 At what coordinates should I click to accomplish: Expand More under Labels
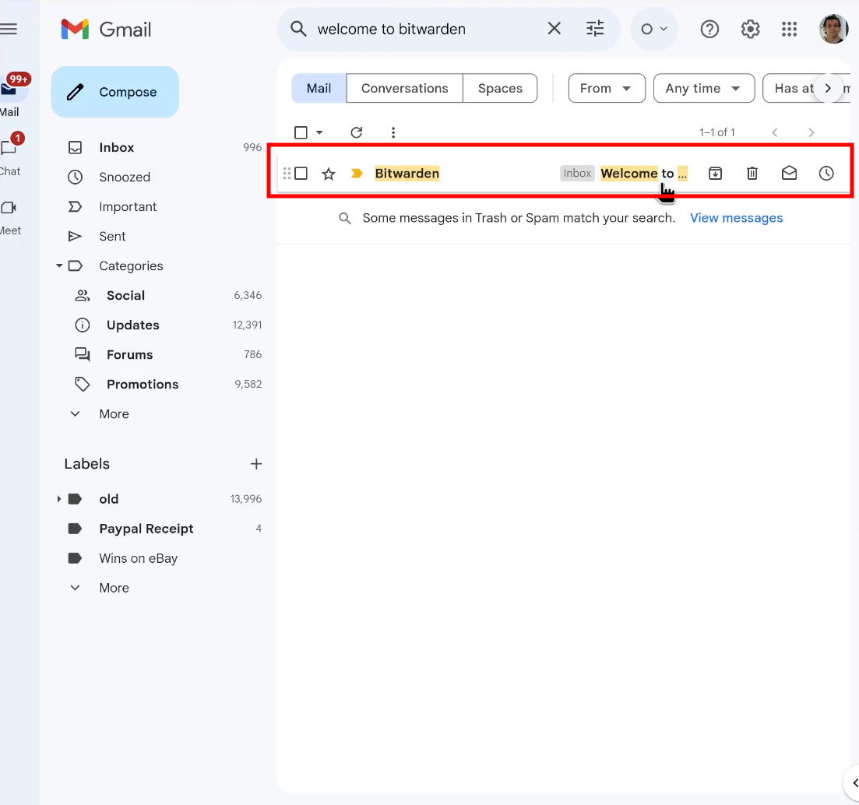tap(114, 588)
